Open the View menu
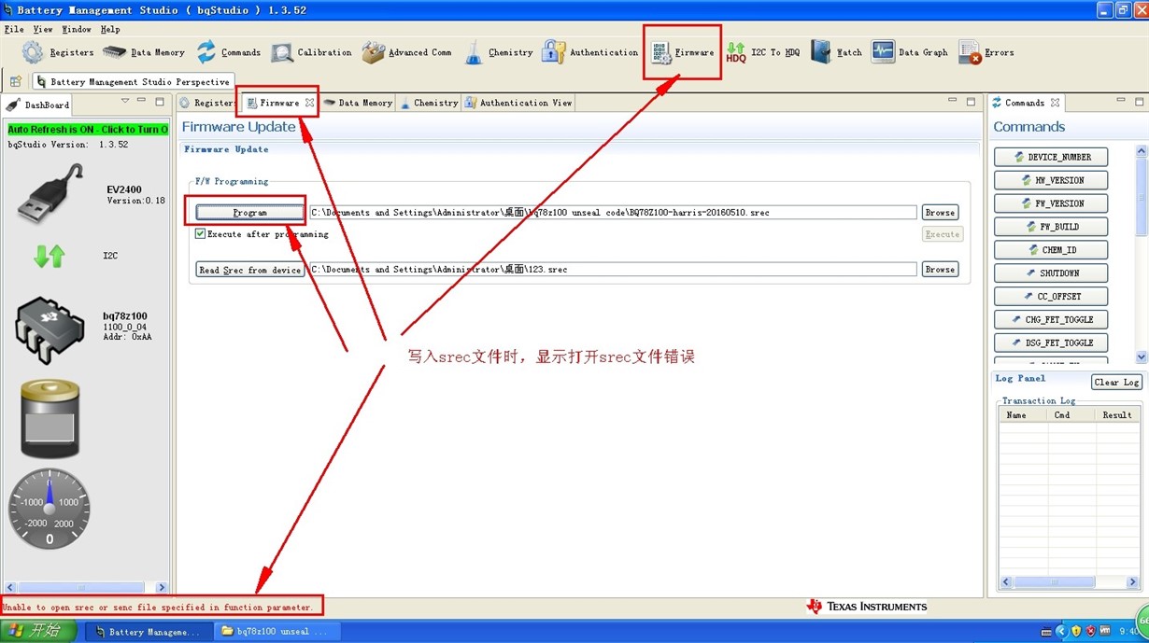Screen dimensions: 1149x643 click(x=43, y=29)
